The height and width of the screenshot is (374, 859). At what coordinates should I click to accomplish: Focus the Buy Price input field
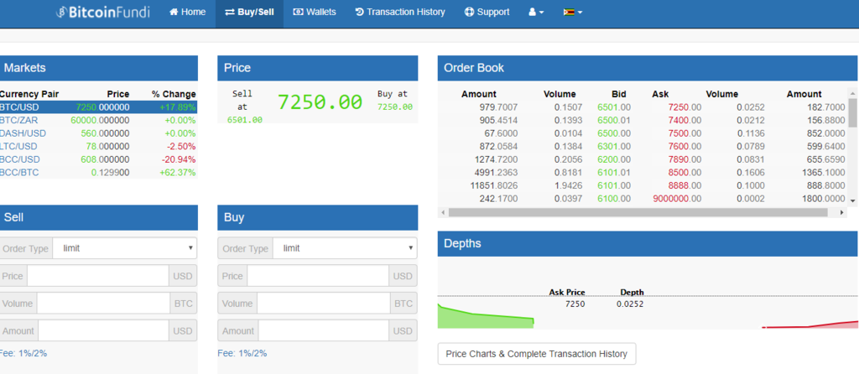tap(318, 276)
